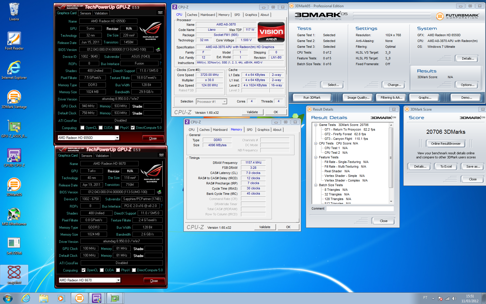Click the To Excel button in the 3DMark Score window
Screen dimensions: 486x304
pyautogui.click(x=446, y=166)
